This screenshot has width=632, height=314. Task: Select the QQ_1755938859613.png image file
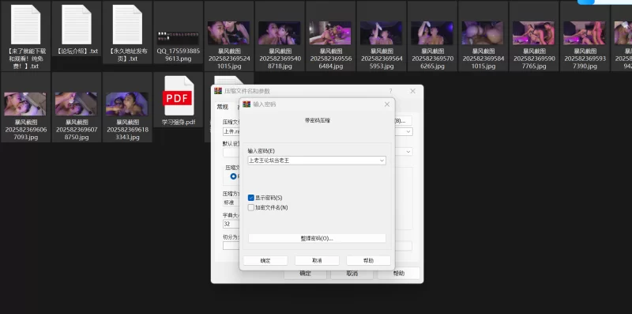point(178,38)
